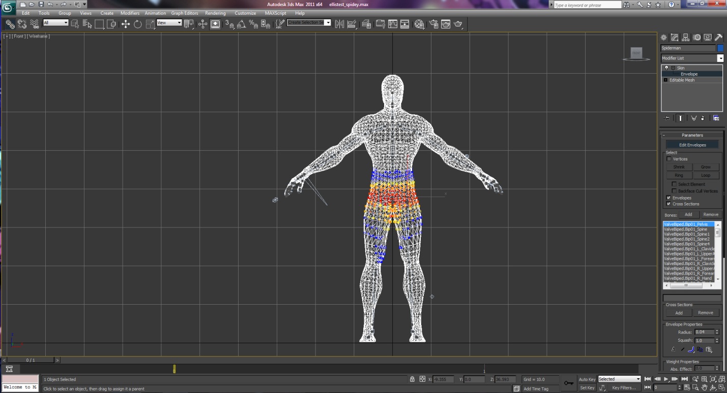Select the Select and Move tool
The image size is (727, 393).
tap(126, 24)
